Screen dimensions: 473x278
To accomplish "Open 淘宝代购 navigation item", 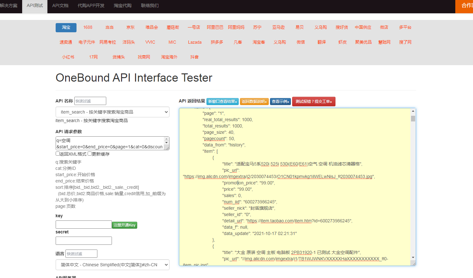I will pos(123,6).
